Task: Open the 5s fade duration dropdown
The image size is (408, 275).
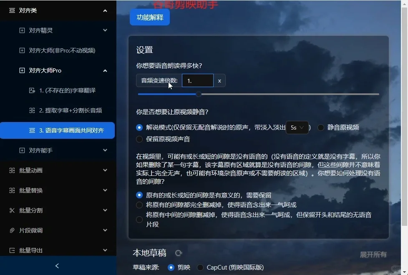Action: coord(297,127)
